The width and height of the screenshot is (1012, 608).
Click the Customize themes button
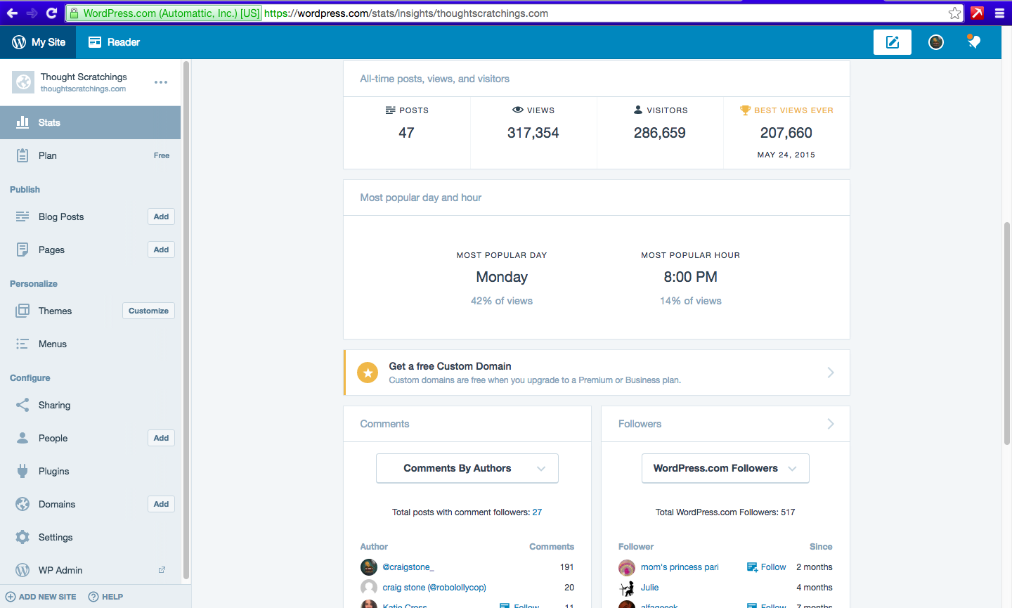point(148,311)
